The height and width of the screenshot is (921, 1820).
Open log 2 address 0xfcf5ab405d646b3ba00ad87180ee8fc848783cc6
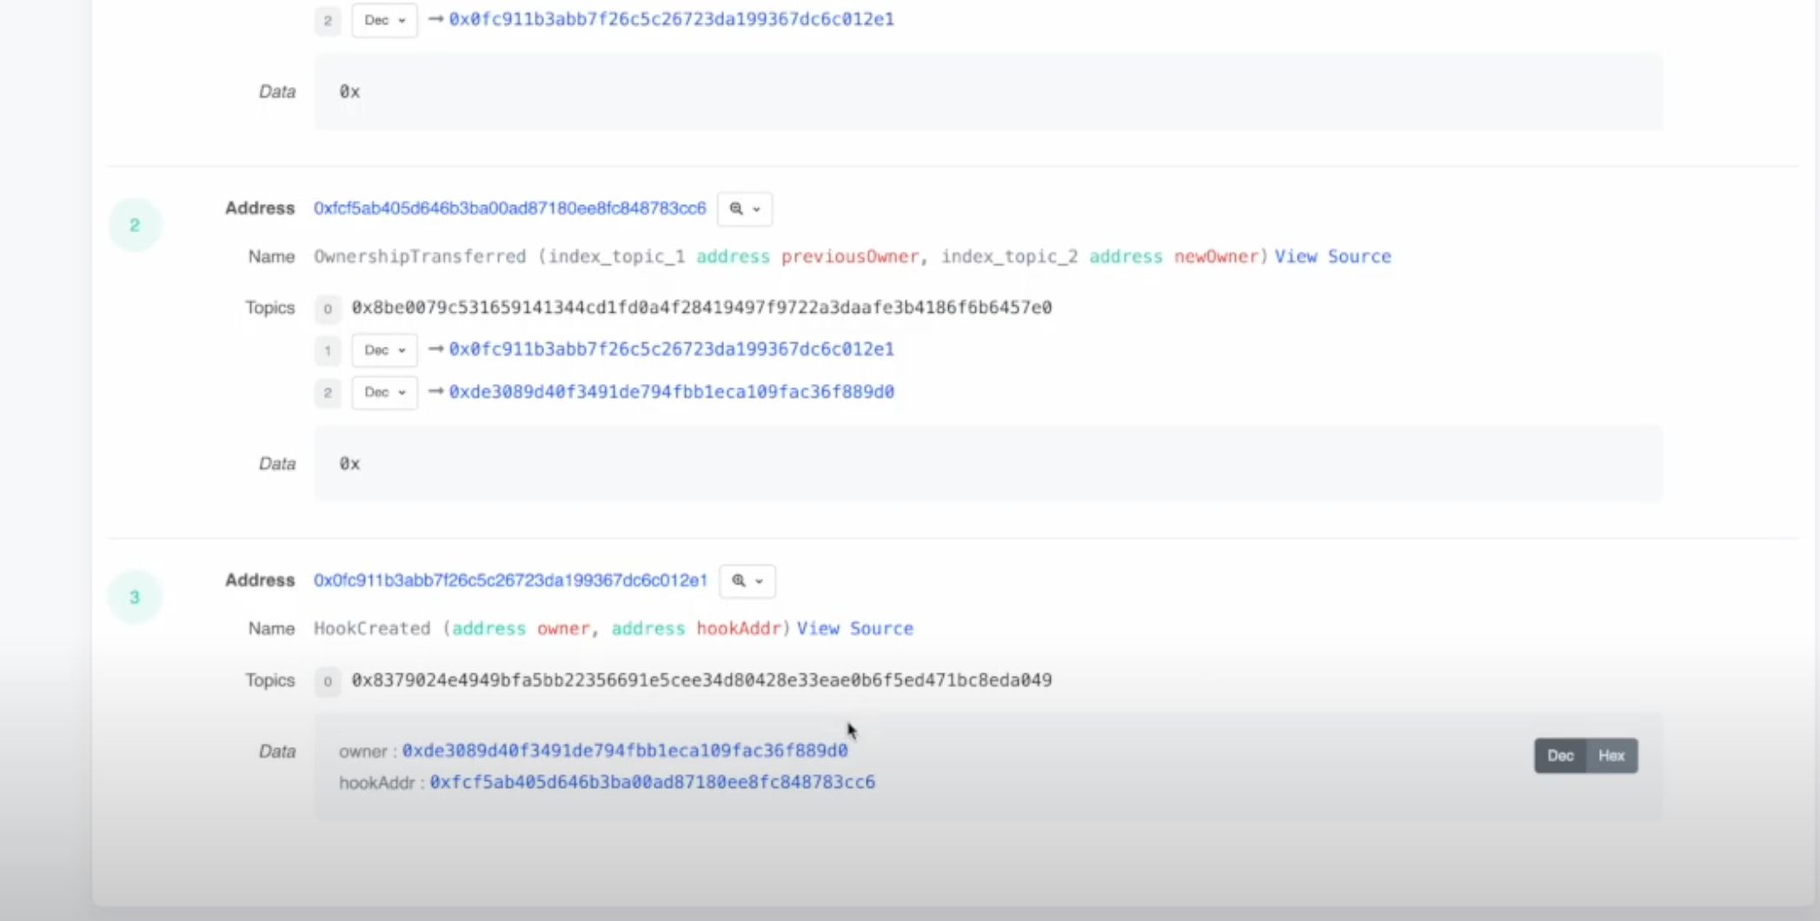(x=510, y=209)
